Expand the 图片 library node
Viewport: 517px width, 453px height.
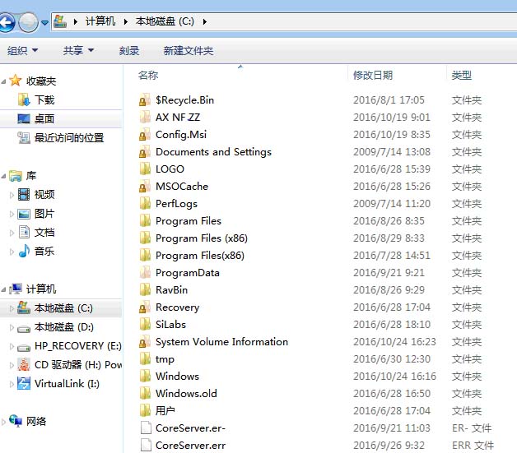pos(12,214)
